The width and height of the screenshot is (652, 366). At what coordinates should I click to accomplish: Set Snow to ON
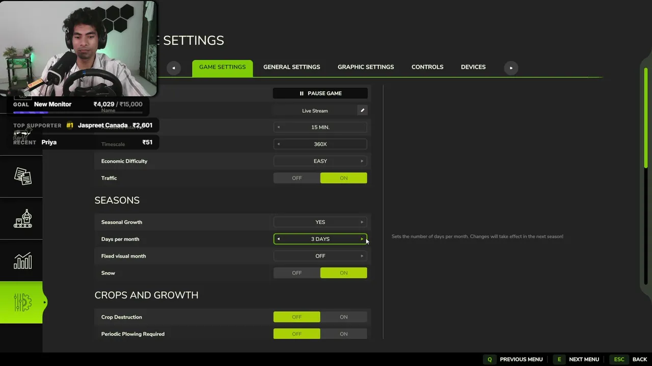pyautogui.click(x=344, y=273)
